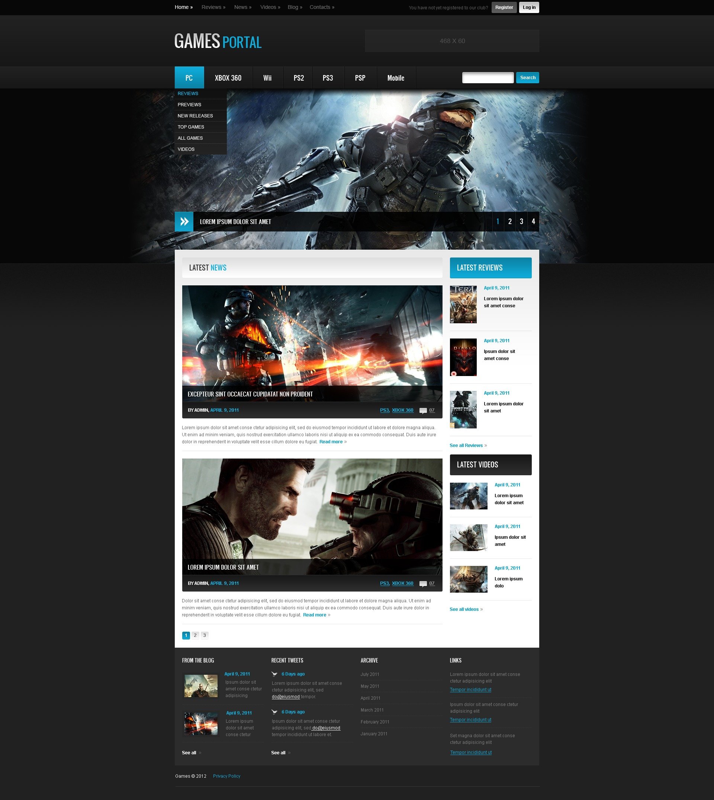The height and width of the screenshot is (800, 714).
Task: Open the Games Portal logo
Action: point(218,41)
